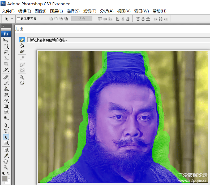Open the foreground color swatch

(5, 179)
